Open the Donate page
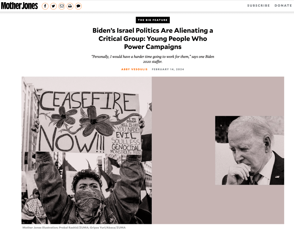This screenshot has width=294, height=230. point(283,6)
